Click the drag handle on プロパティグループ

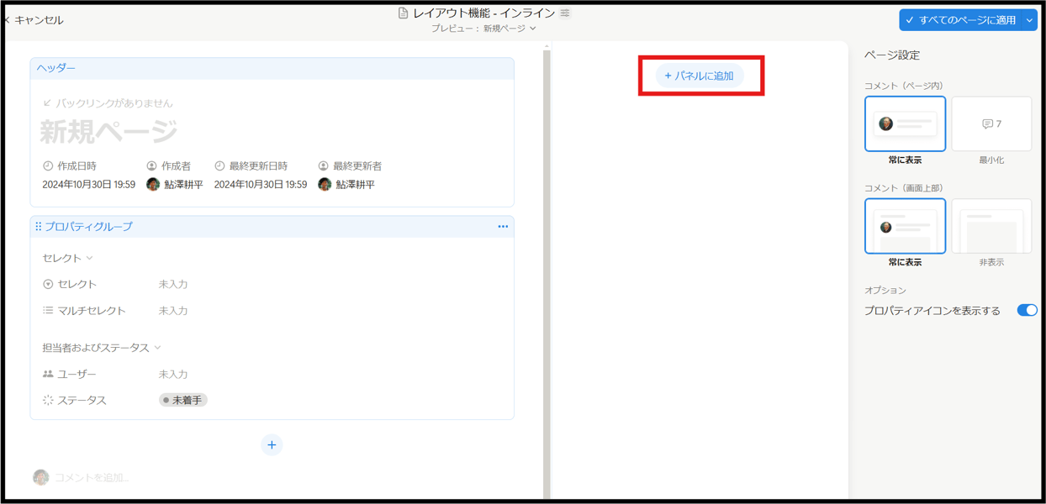38,226
